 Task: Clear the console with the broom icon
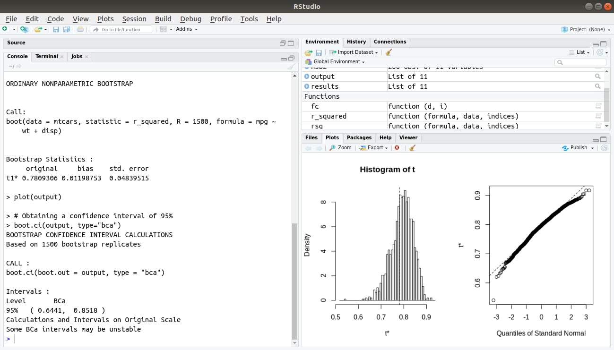(x=291, y=66)
